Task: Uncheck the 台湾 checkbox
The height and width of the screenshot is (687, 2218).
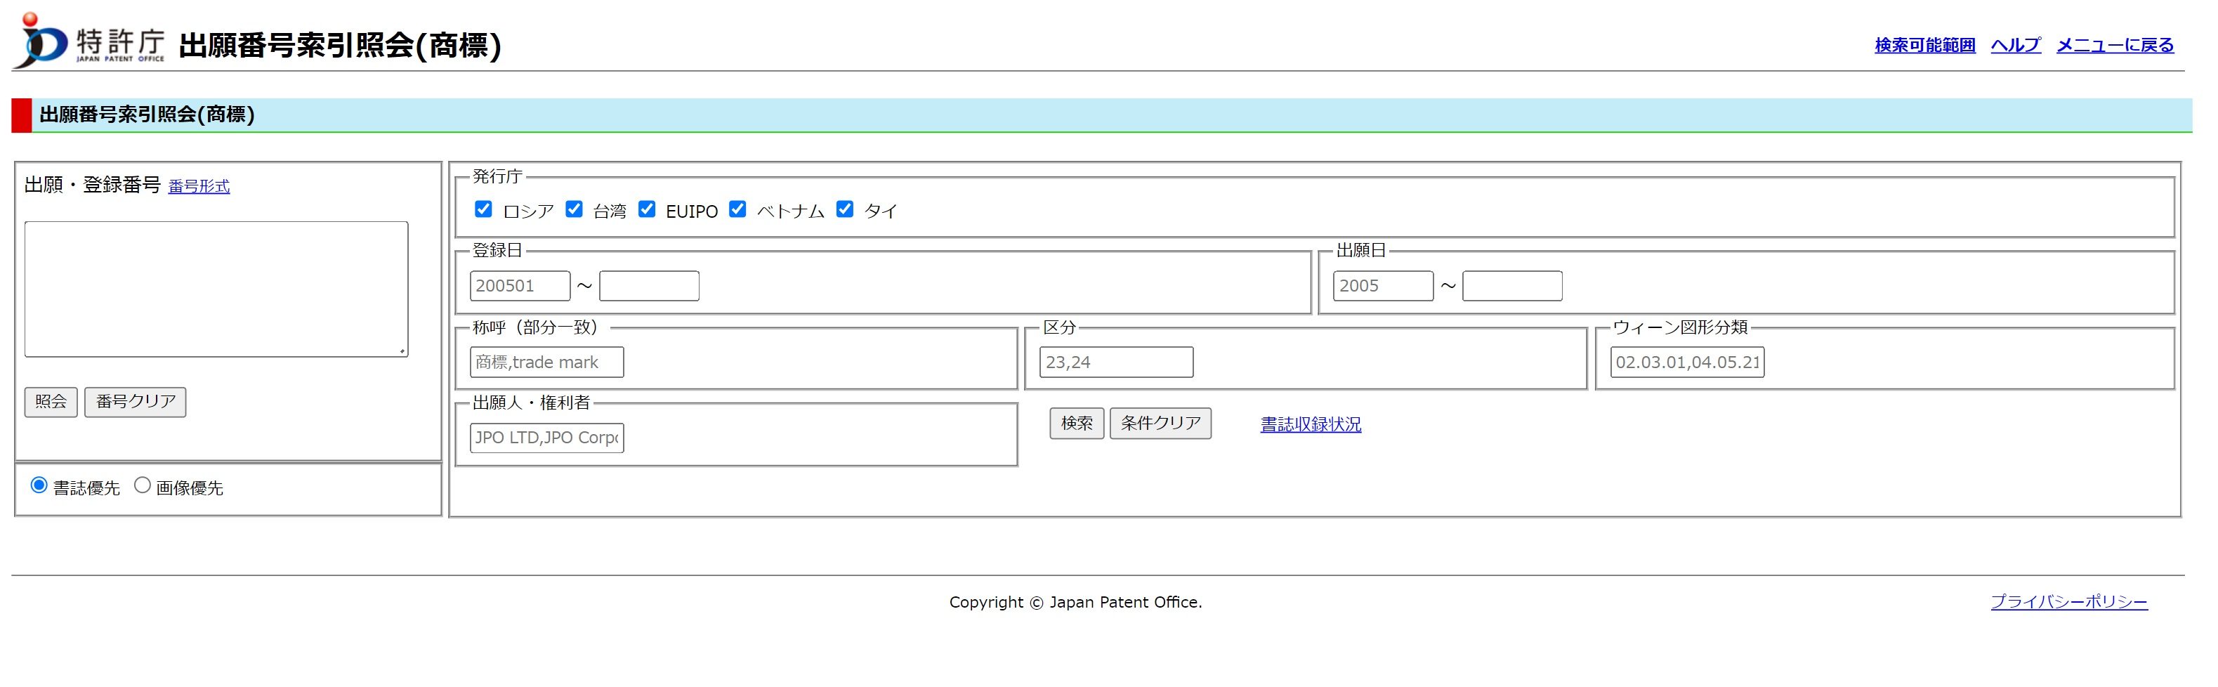Action: [x=573, y=209]
